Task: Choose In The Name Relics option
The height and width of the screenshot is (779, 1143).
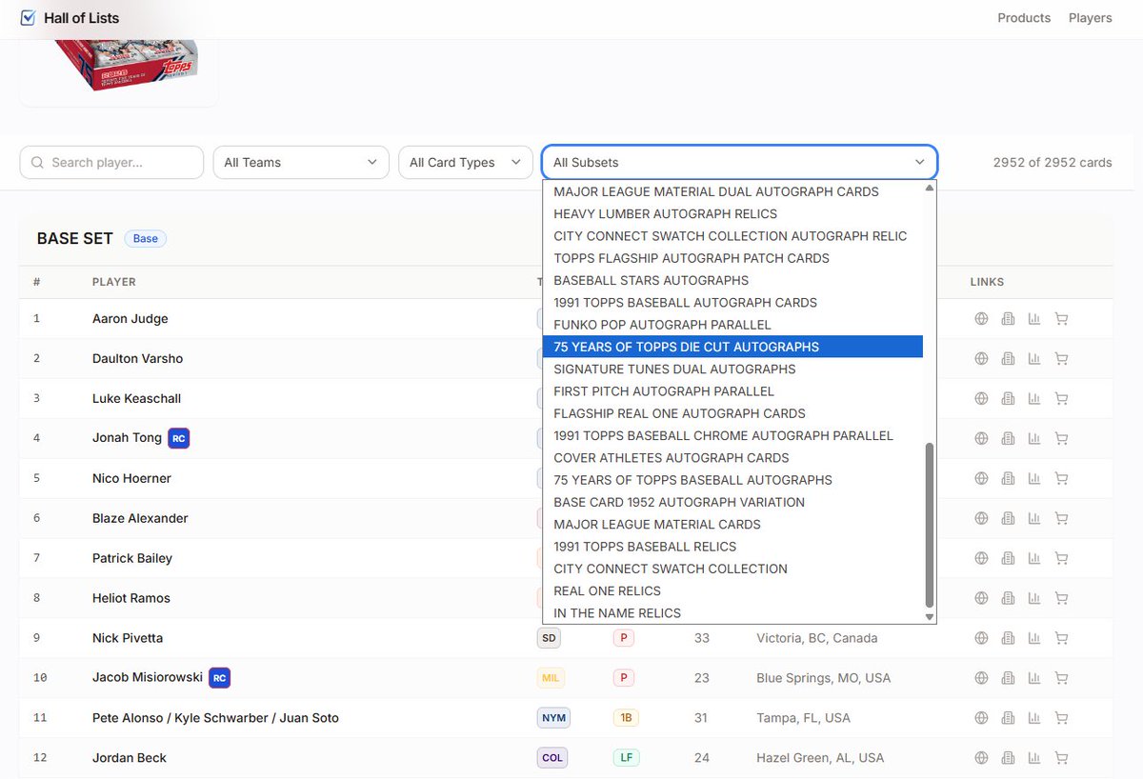Action: coord(732,613)
